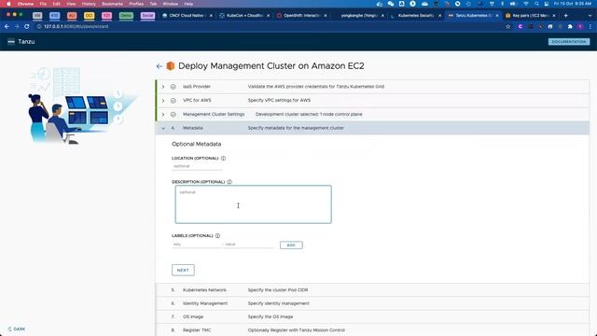Viewport: 597px width, 336px height.
Task: Toggle the DARK theme switch
Action: (x=17, y=329)
